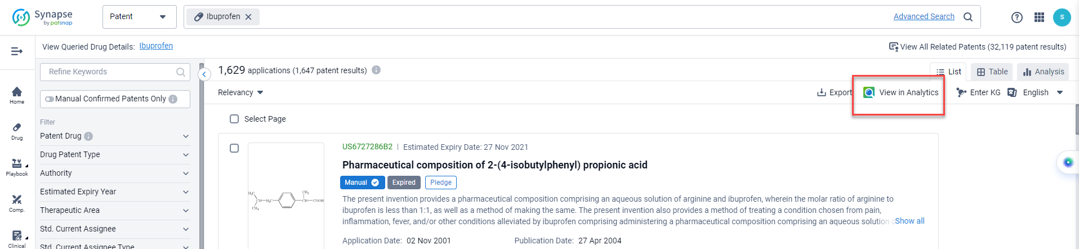This screenshot has height=249, width=1079.
Task: Click the floating assistant icon
Action: point(1068,162)
